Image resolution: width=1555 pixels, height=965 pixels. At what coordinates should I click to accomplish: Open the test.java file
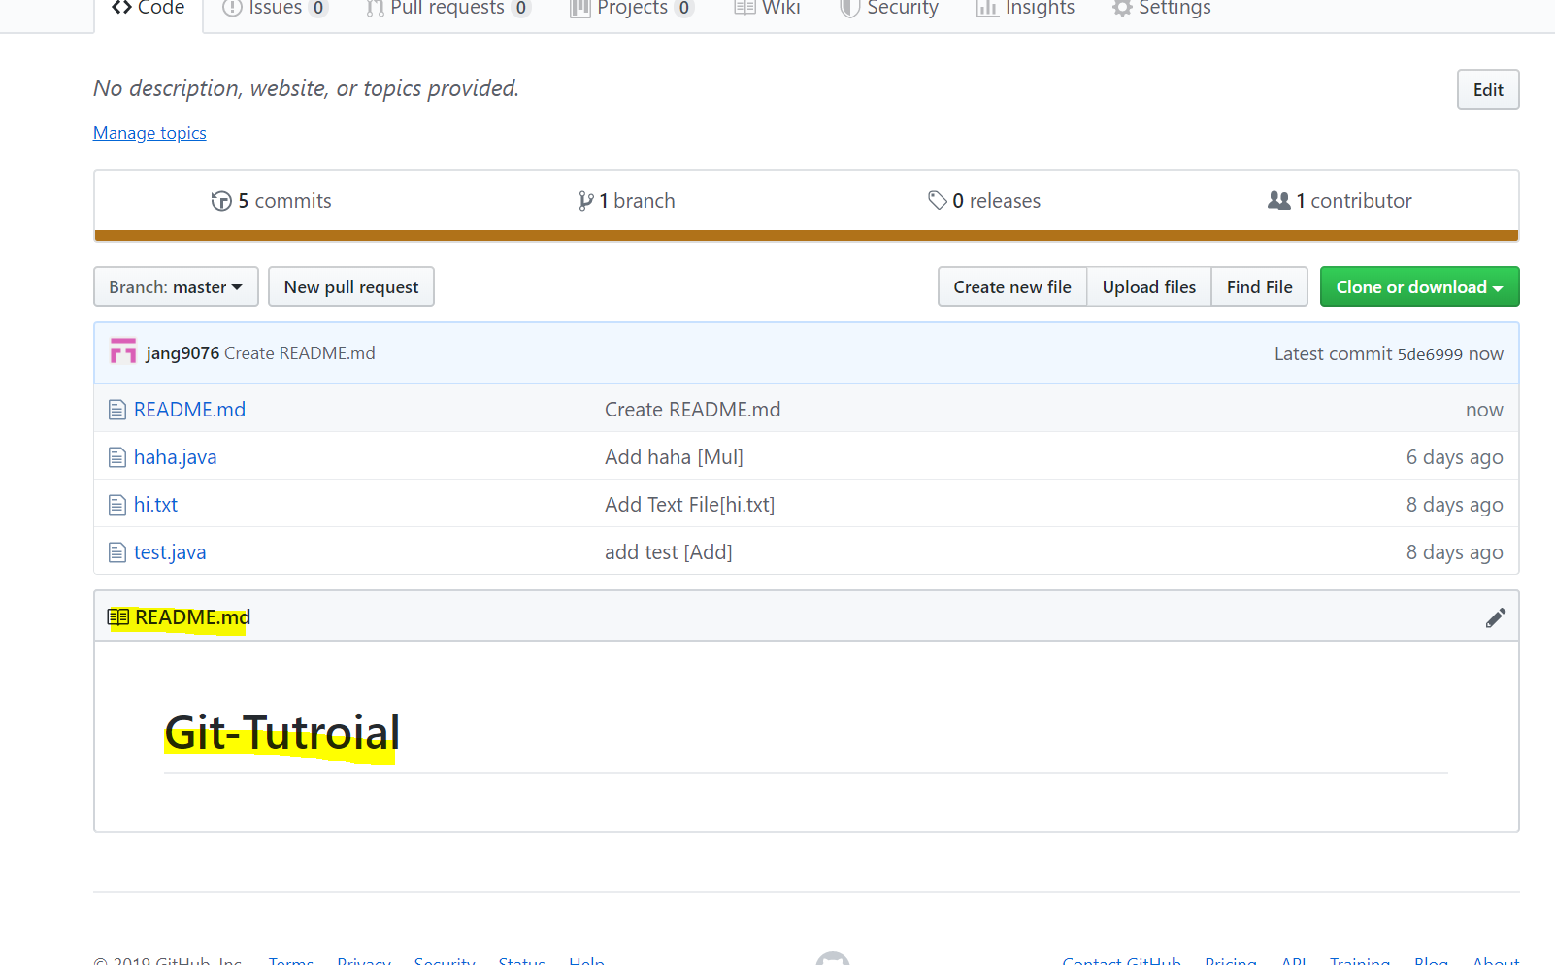(170, 552)
